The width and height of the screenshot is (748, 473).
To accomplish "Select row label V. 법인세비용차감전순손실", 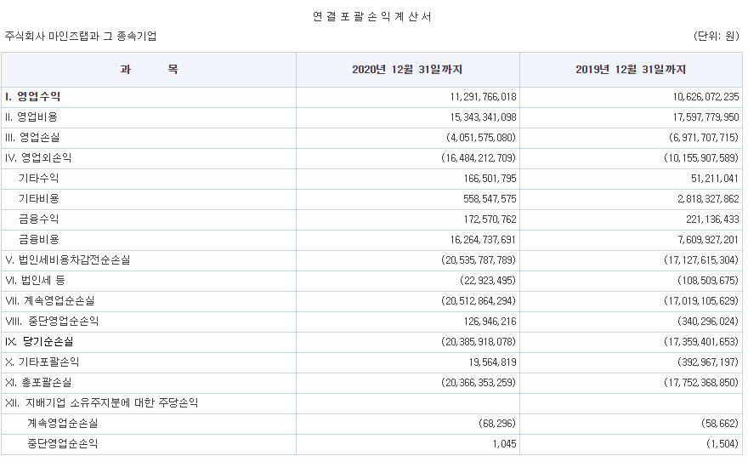I will [68, 260].
